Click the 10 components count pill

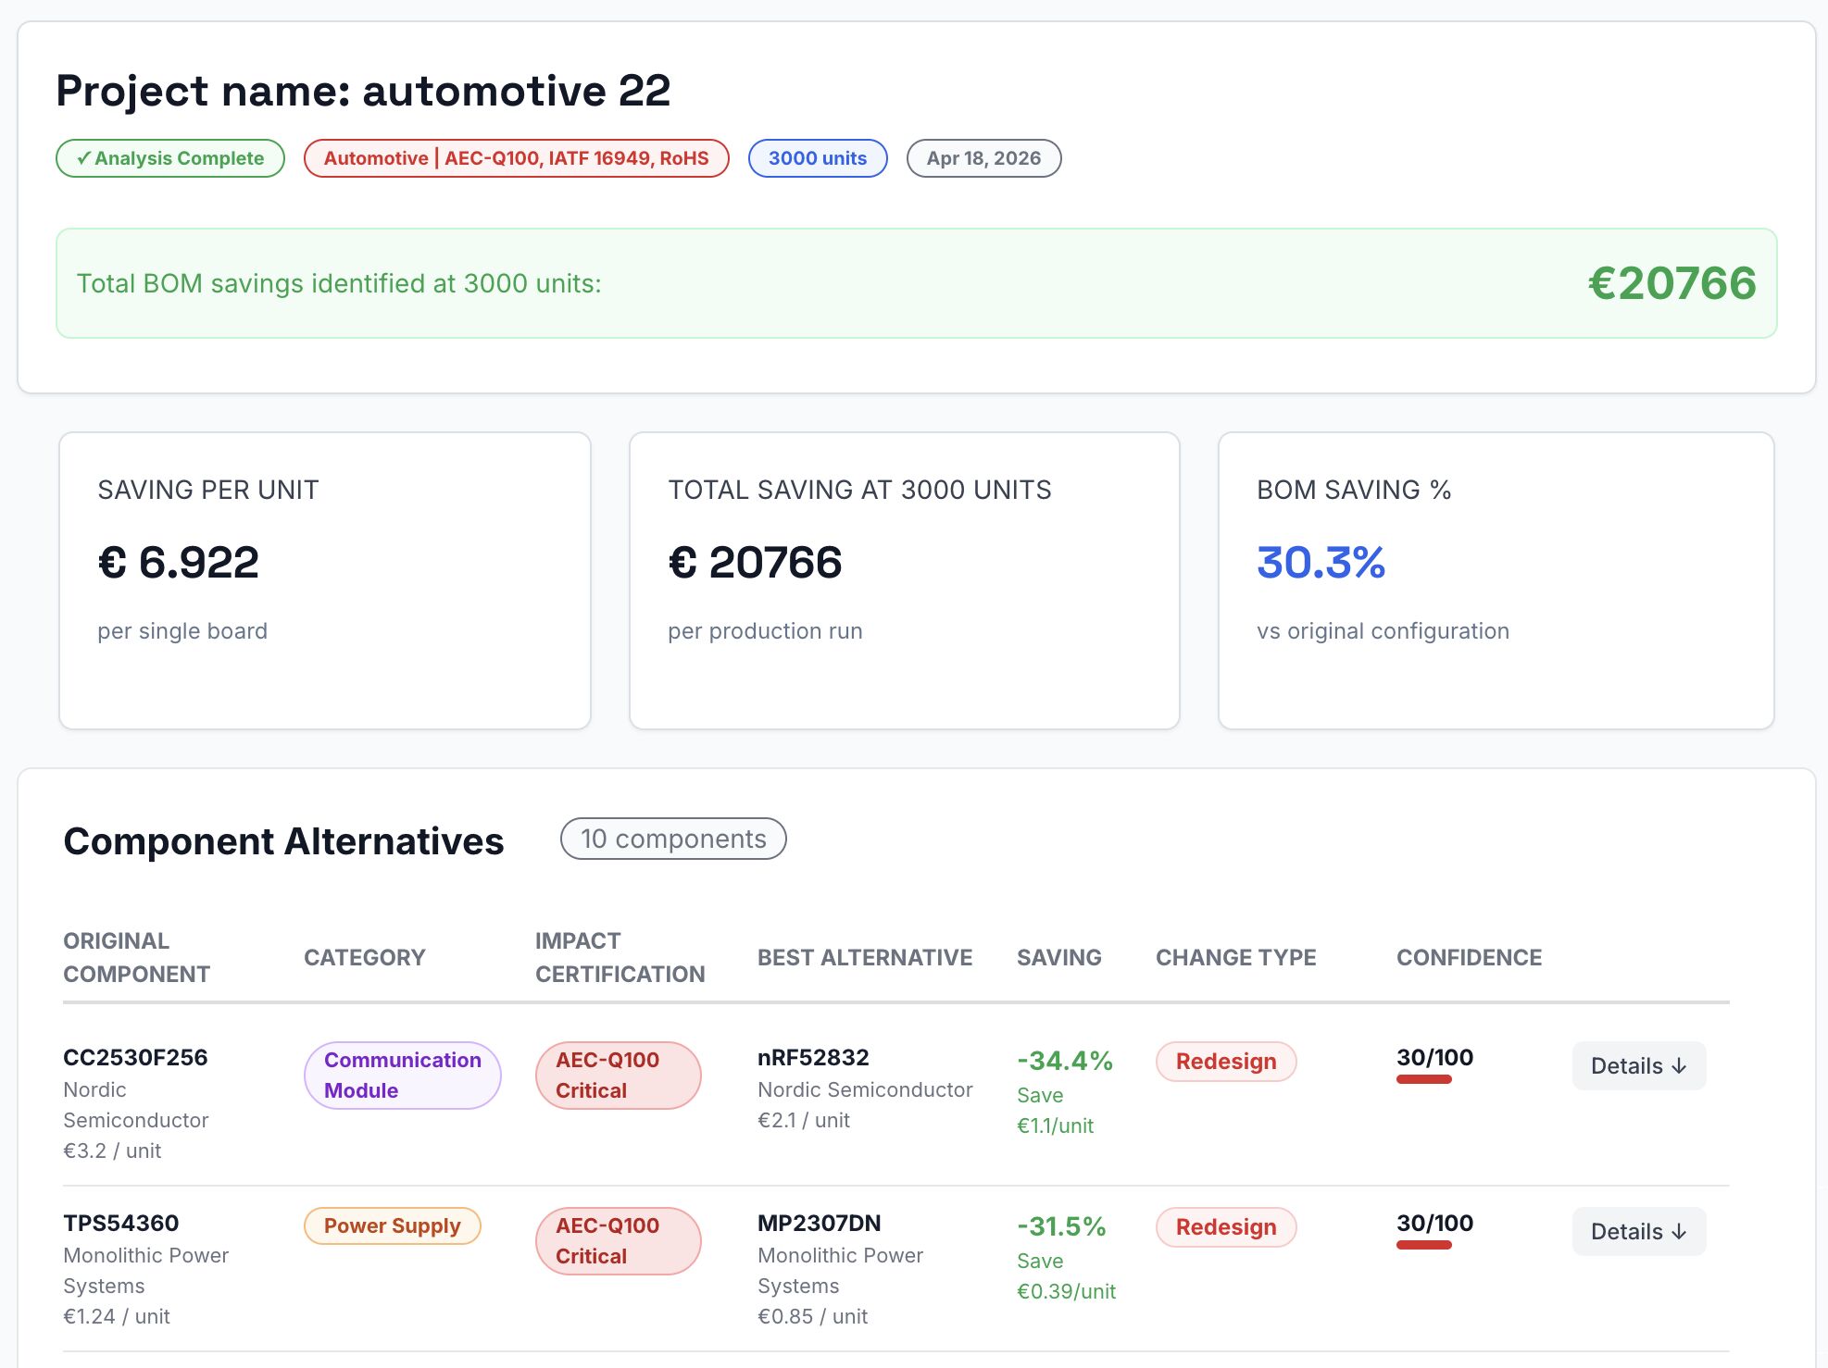pos(673,839)
